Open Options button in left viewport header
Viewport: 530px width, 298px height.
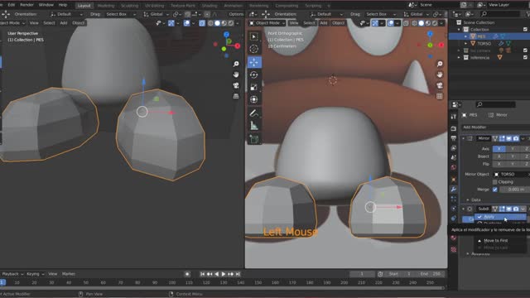[x=236, y=14]
